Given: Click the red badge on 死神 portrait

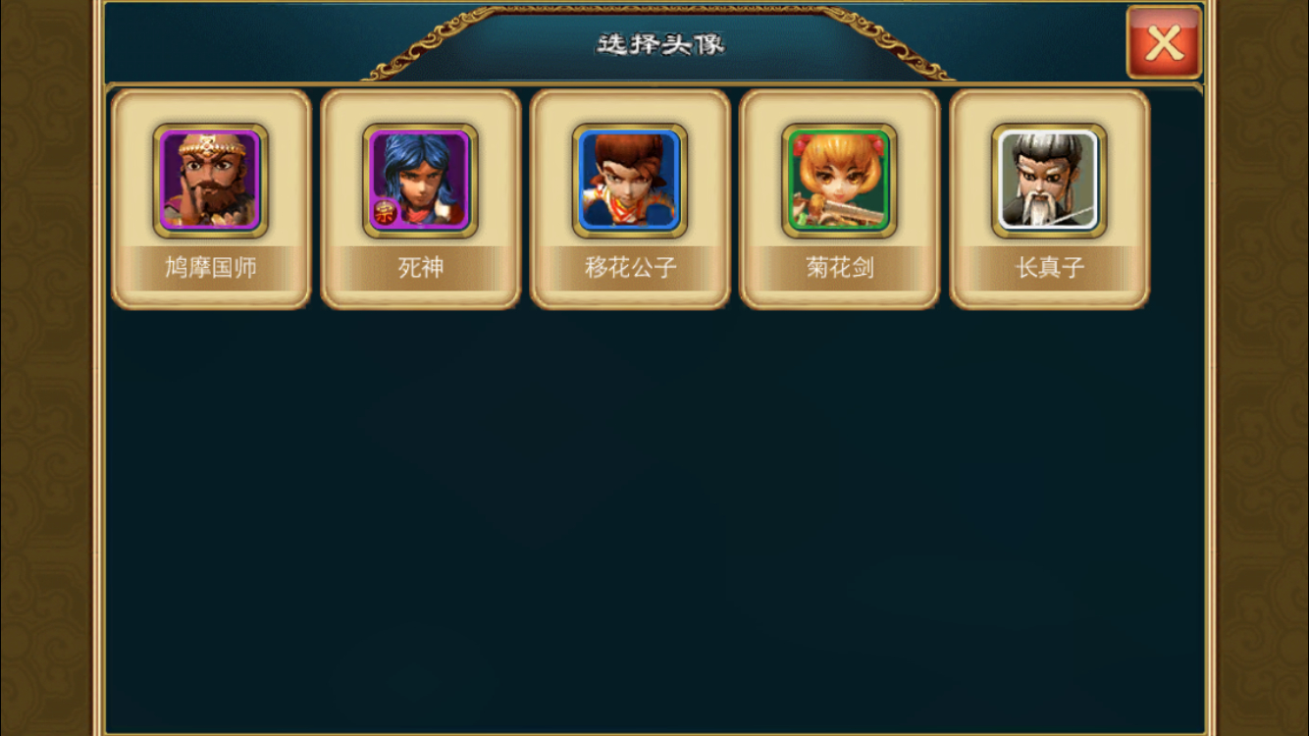Looking at the screenshot, I should click(x=385, y=214).
